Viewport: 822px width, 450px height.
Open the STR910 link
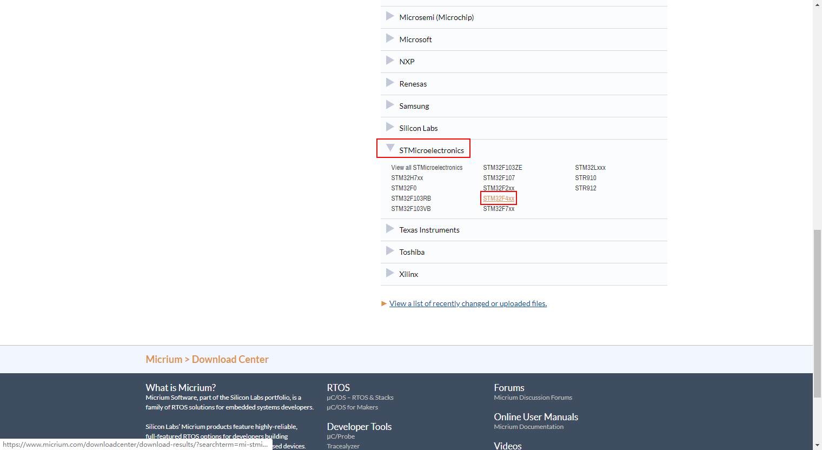(586, 178)
